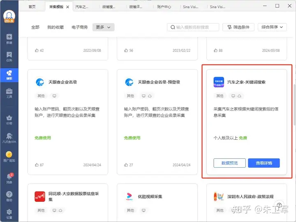
Task: Switch to the 账户中心 tab
Action: tap(164, 7)
